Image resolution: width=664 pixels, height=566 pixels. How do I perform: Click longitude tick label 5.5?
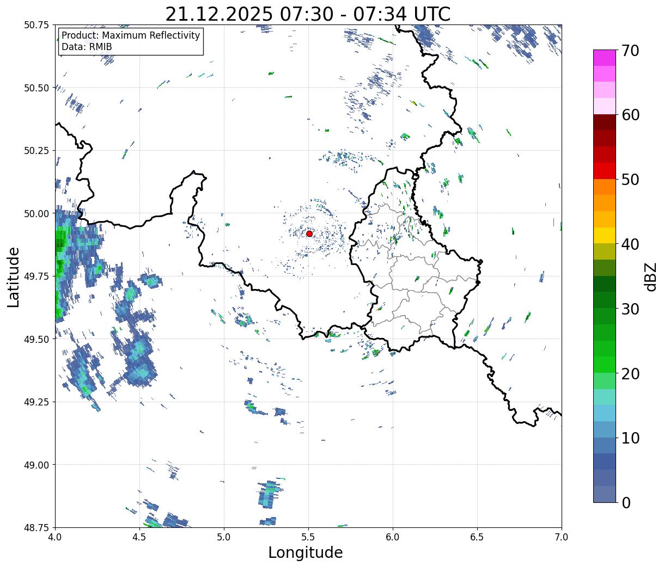(x=308, y=537)
